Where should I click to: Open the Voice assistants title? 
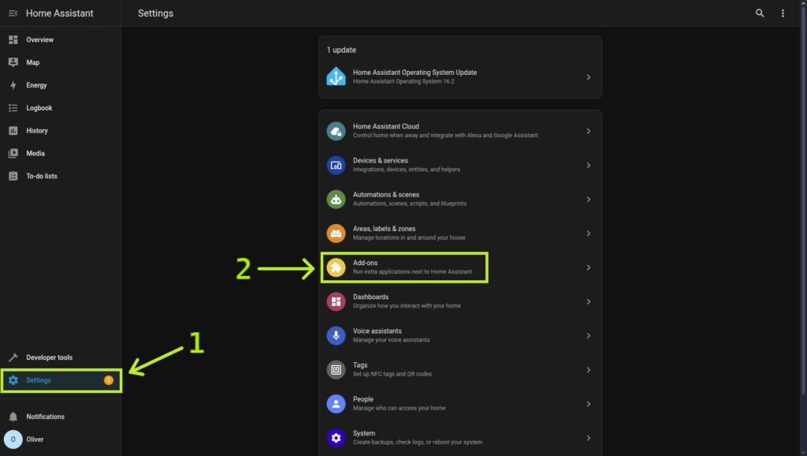pyautogui.click(x=377, y=331)
